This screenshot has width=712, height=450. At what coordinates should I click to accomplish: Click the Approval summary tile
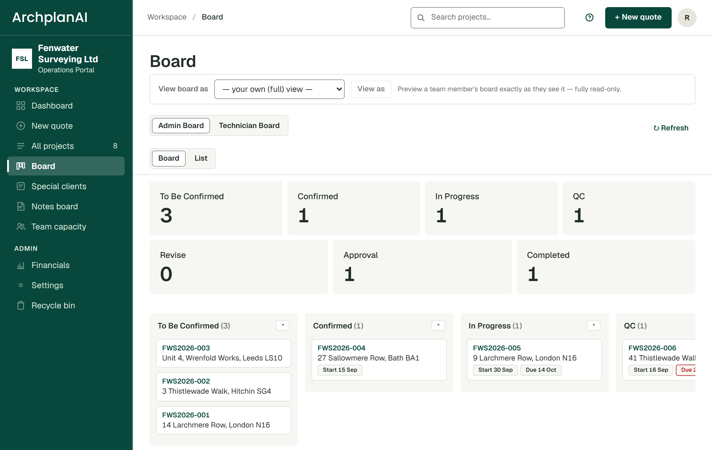[x=422, y=267]
